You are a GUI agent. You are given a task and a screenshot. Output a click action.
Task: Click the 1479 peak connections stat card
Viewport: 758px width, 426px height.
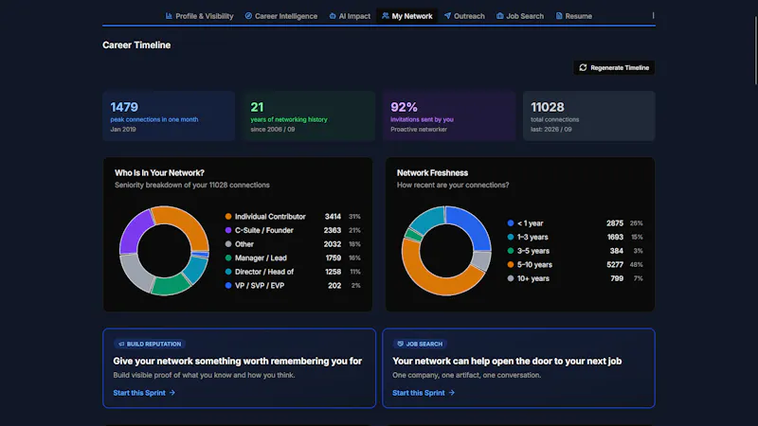[169, 115]
